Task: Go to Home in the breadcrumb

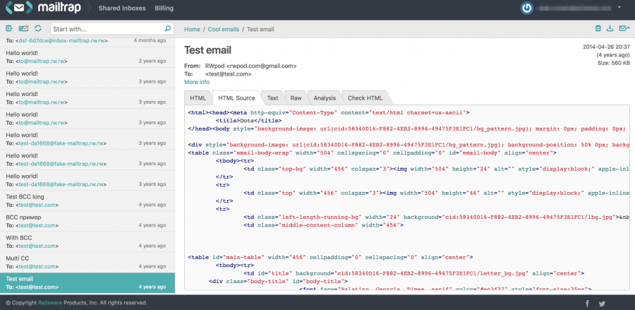Action: pos(192,29)
